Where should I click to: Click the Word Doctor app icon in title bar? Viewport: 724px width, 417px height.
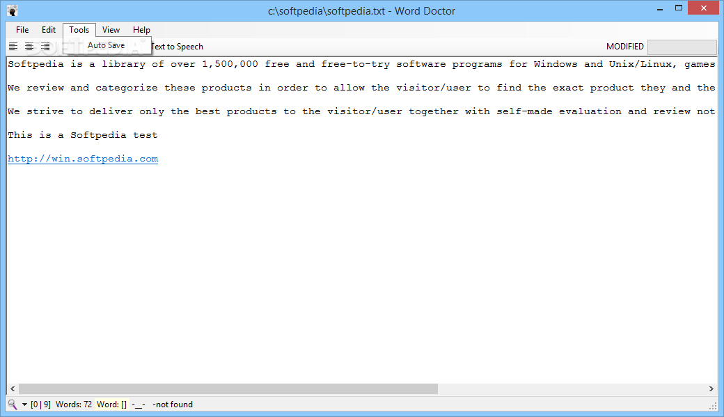point(13,10)
